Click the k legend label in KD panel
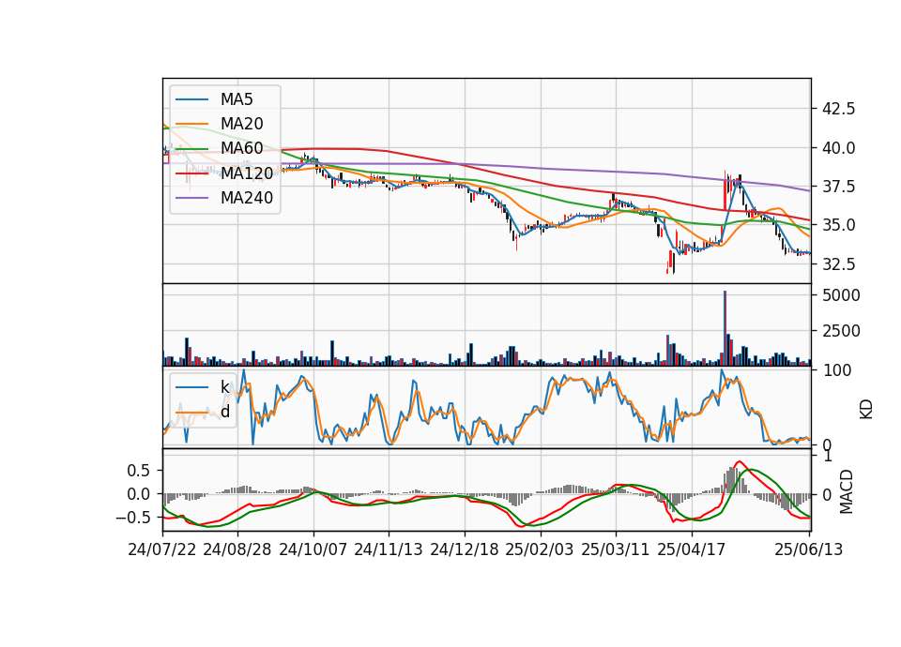The image size is (901, 647). 224,387
